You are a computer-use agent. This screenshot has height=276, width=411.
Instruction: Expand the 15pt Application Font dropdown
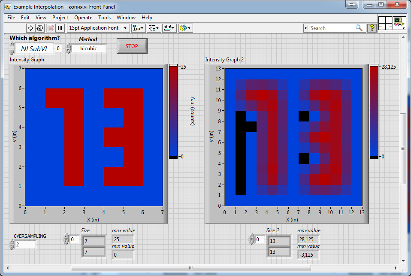tap(125, 28)
